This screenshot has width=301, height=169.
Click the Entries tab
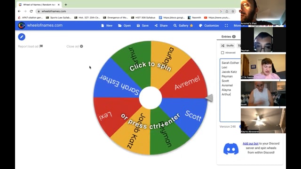tap(229, 37)
